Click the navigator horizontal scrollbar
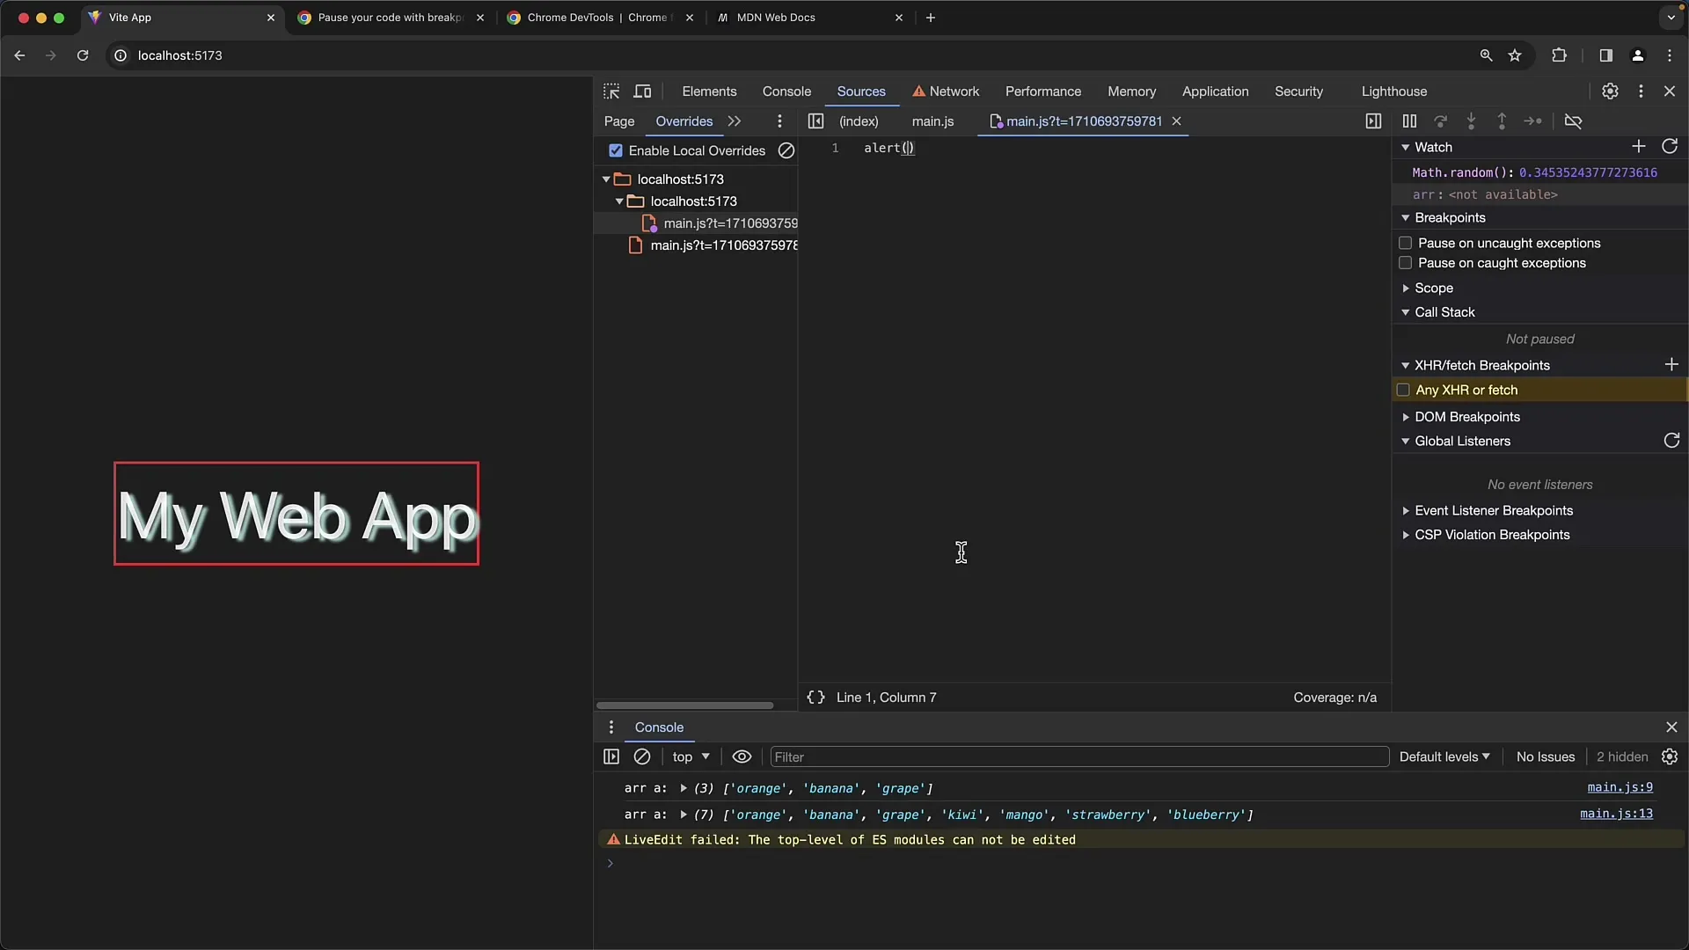This screenshot has height=950, width=1689. 684,705
